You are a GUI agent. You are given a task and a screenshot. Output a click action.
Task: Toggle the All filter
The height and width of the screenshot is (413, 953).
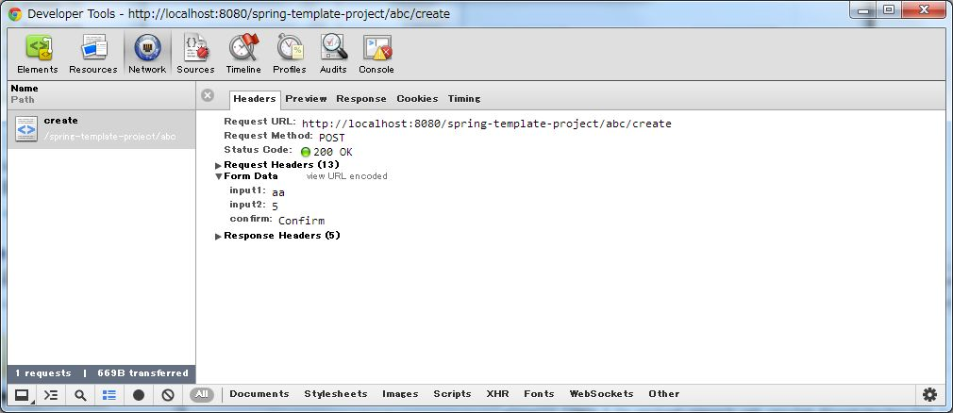tap(201, 394)
